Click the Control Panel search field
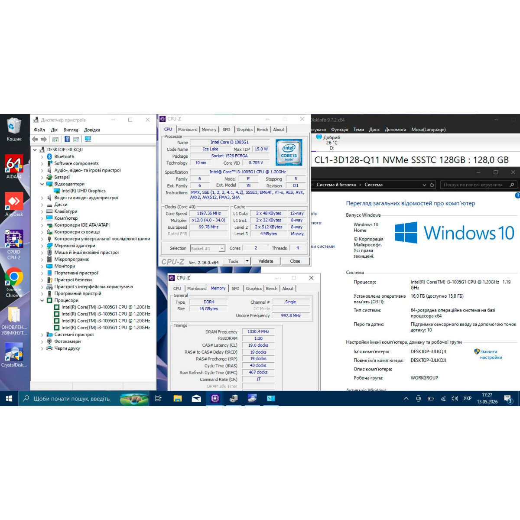This screenshot has width=520, height=520. 478,185
